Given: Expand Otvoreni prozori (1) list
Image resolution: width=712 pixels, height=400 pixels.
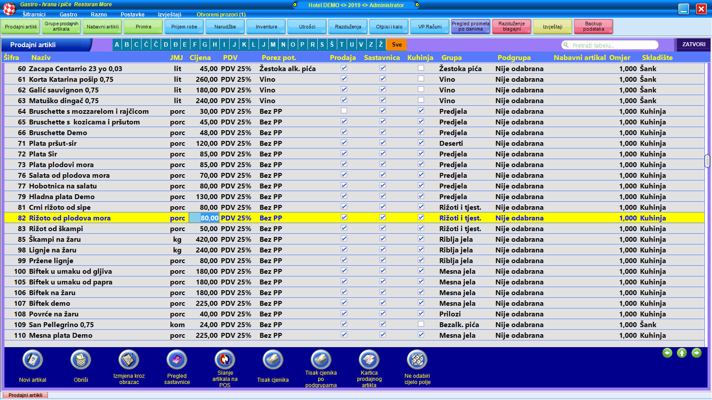Looking at the screenshot, I should 221,15.
